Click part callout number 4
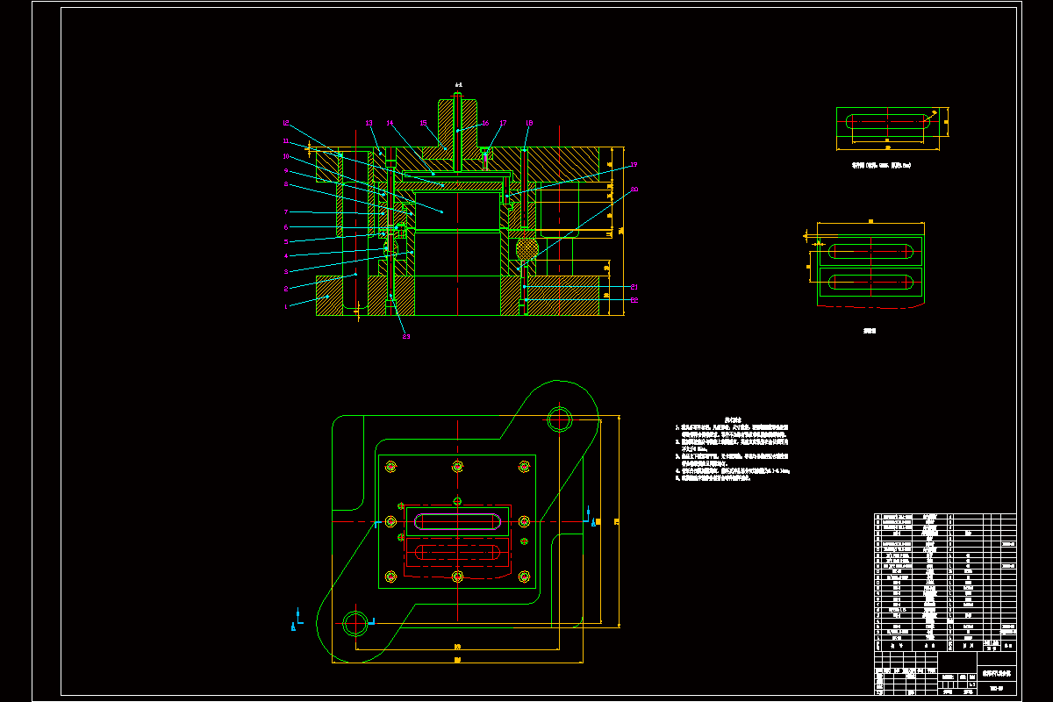This screenshot has width=1053, height=702. (x=286, y=256)
